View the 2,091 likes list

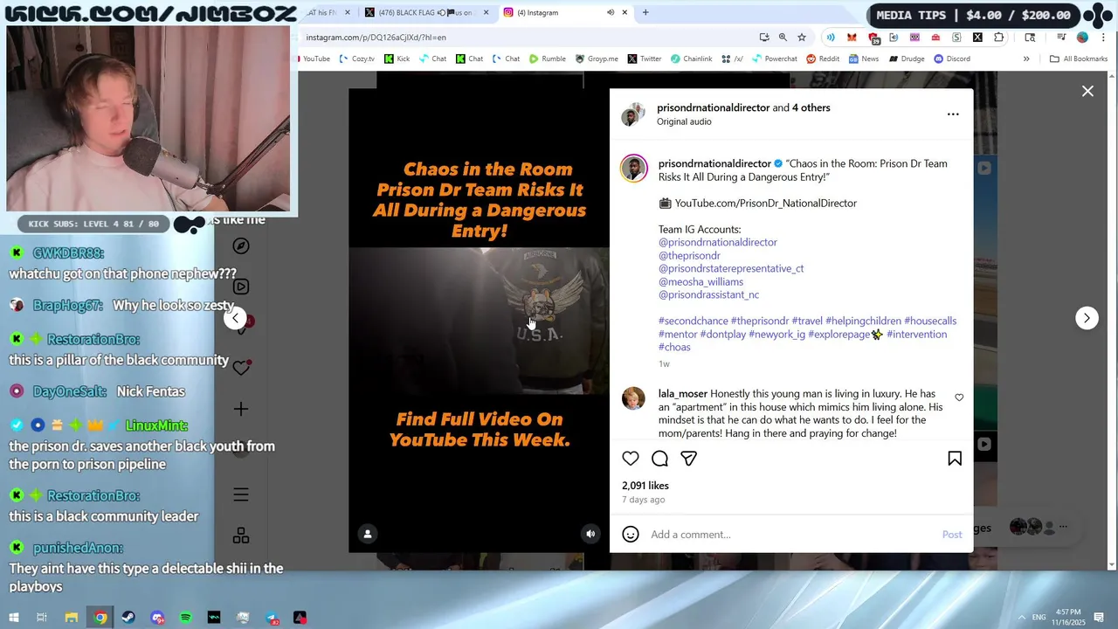tap(645, 486)
